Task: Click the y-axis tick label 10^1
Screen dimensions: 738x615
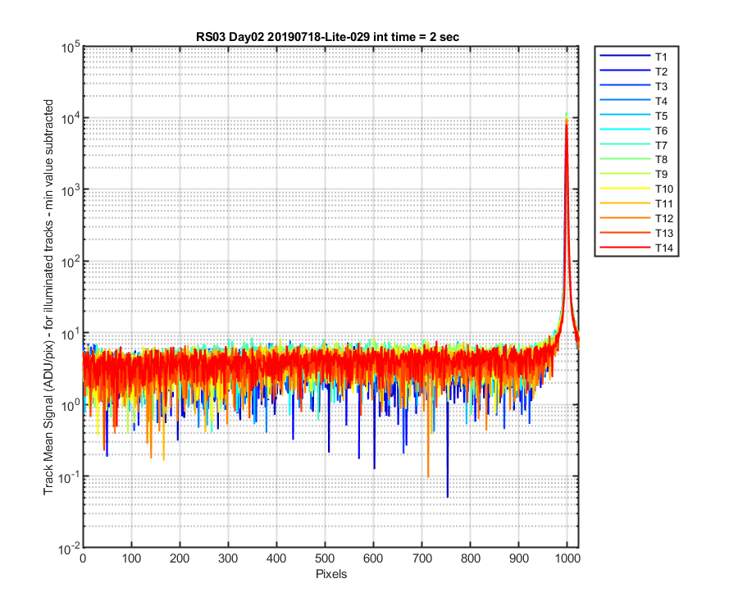Action: coord(71,335)
